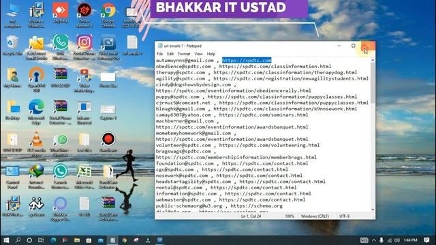This screenshot has width=436, height=245.
Task: Click the k9nosework.html URL text
Action: click(x=285, y=109)
